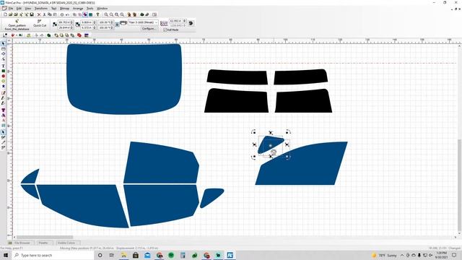This screenshot has width=462, height=260.
Task: Click the New document icon
Action: pos(5,14)
